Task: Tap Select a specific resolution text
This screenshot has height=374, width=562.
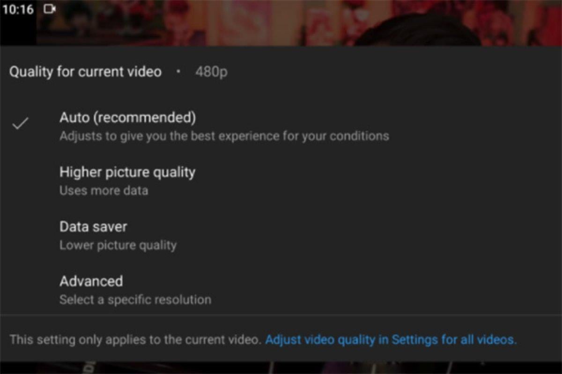Action: (135, 300)
